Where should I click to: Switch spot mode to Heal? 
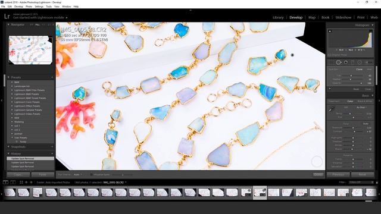[x=369, y=70]
